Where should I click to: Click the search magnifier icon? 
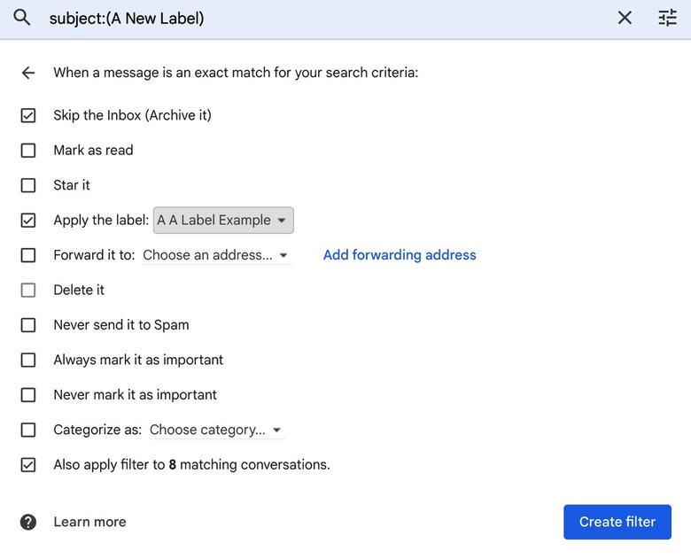(21, 18)
